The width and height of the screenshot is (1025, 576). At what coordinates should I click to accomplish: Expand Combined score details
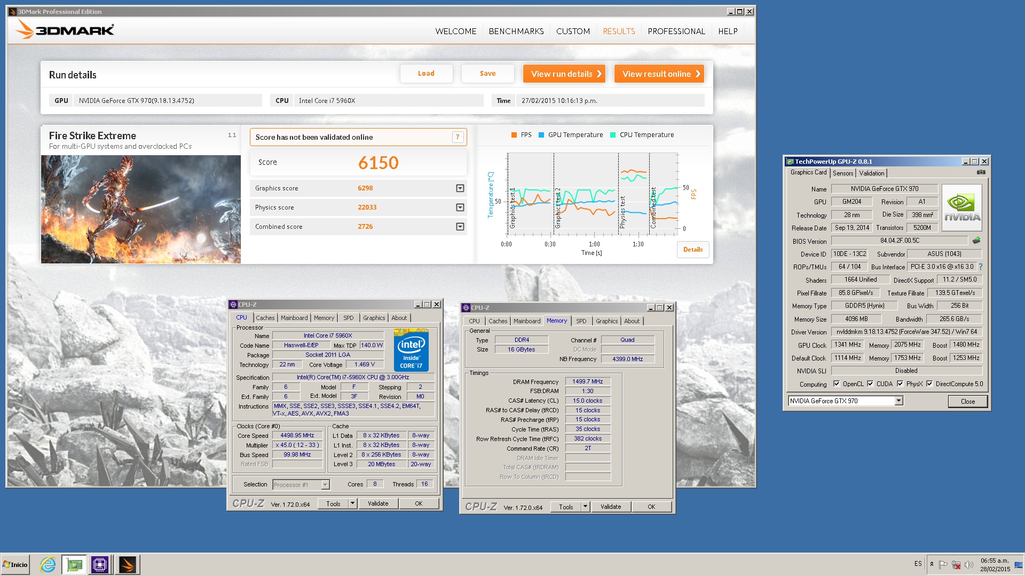click(460, 227)
